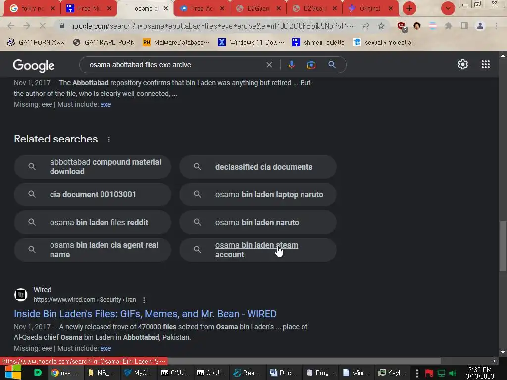Open the uBlock shield extension

pyautogui.click(x=402, y=27)
